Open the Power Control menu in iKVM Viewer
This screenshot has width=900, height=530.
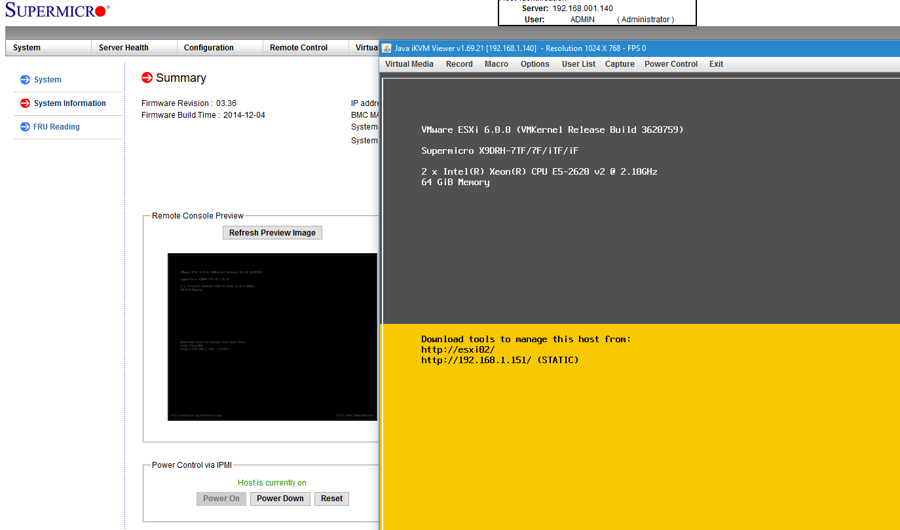click(x=671, y=64)
